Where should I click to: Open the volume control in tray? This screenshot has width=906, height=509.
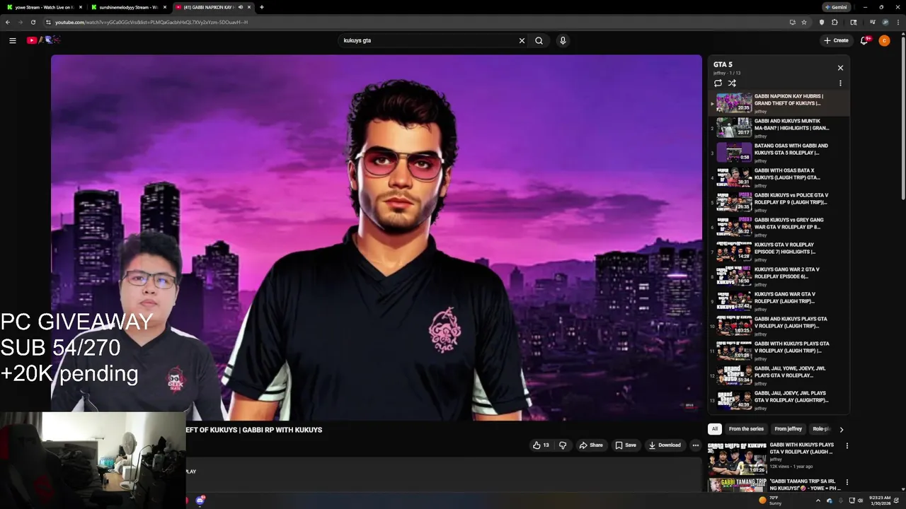861,501
